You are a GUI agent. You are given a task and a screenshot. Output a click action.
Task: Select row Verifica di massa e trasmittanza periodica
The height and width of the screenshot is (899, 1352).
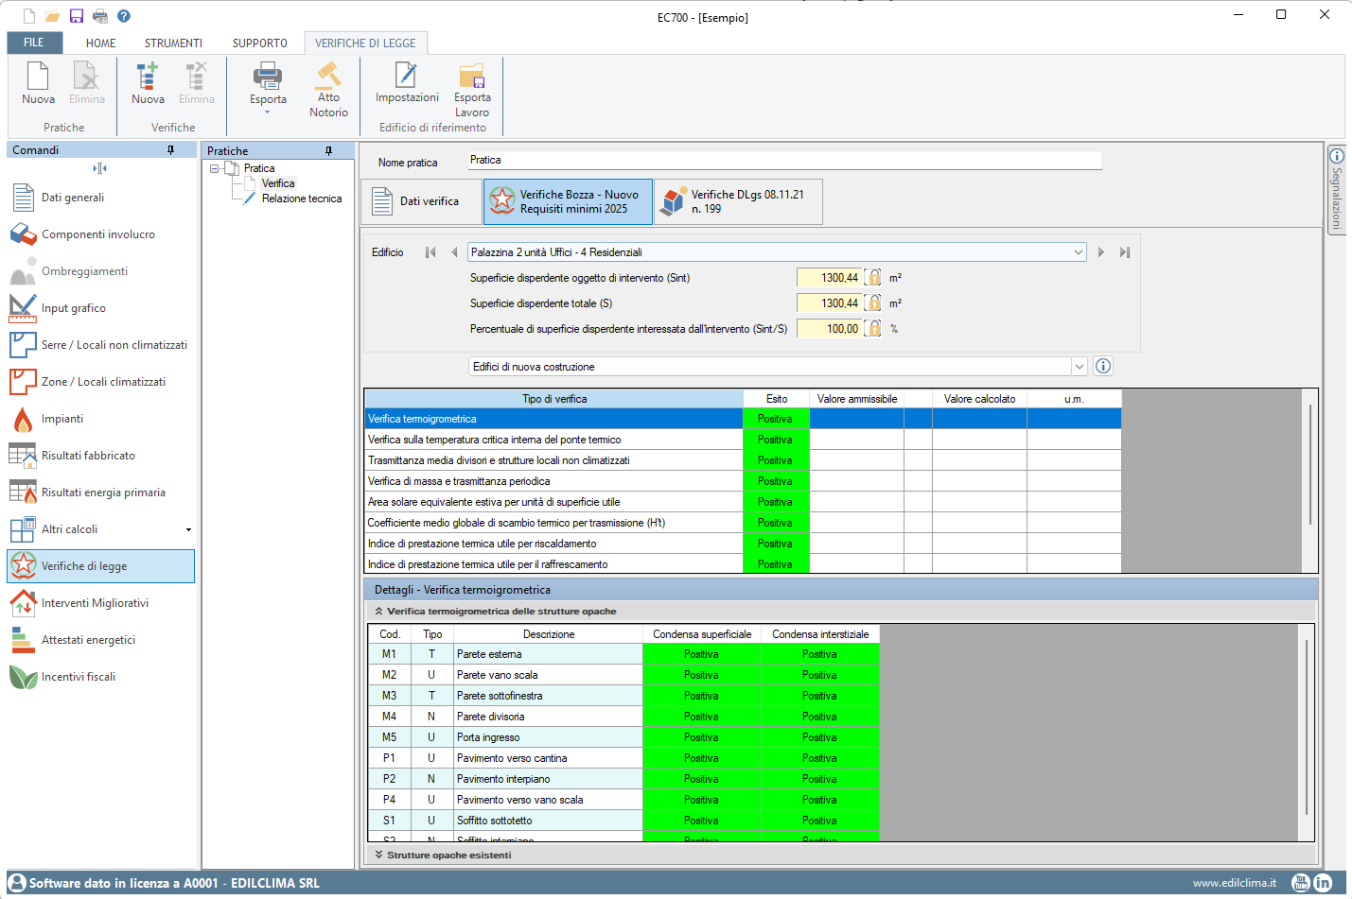(x=743, y=481)
